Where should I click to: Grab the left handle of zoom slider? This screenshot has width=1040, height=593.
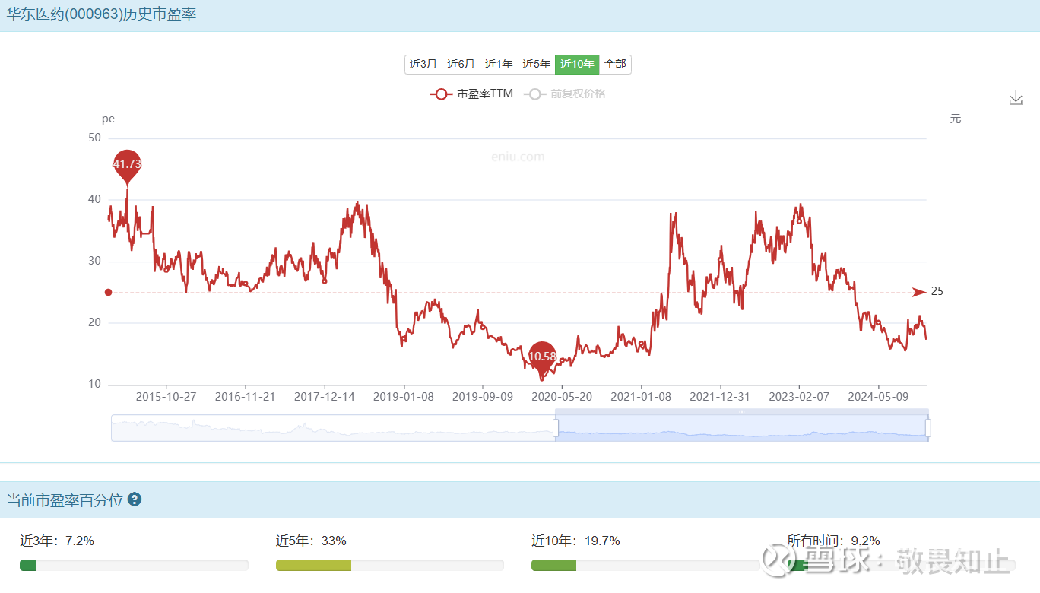[x=556, y=428]
